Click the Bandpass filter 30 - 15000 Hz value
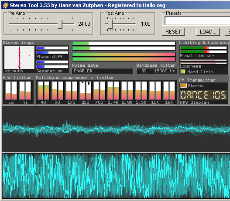Screen dimensions: 230x201 [x=157, y=71]
